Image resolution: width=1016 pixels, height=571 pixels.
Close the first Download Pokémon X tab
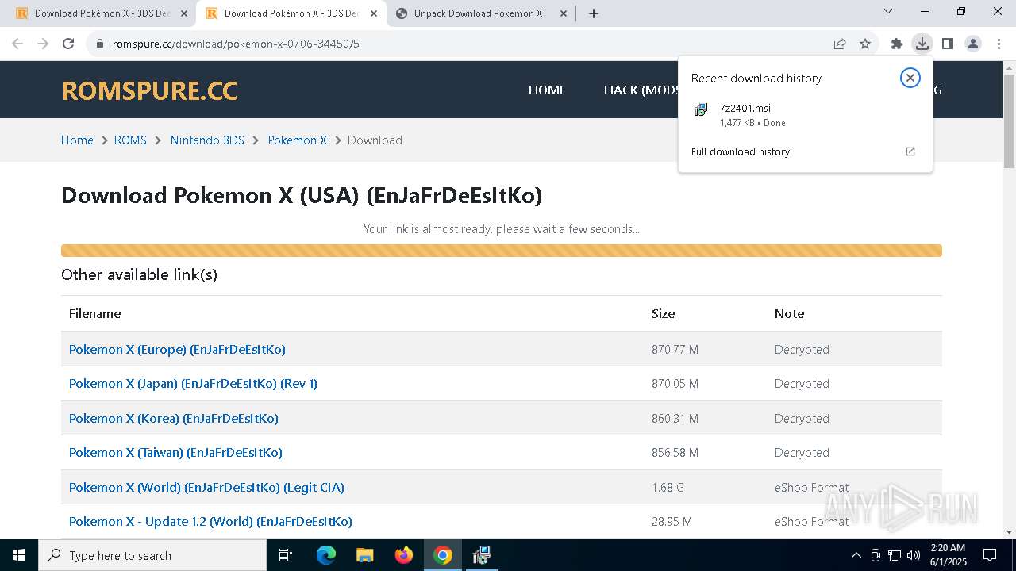click(184, 13)
